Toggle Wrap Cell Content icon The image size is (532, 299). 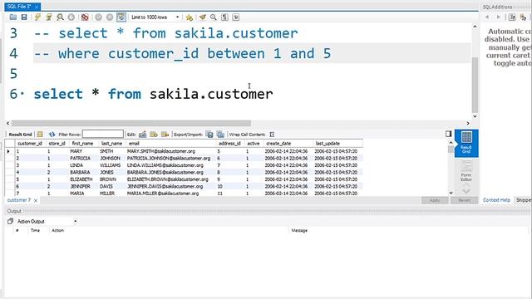272,135
